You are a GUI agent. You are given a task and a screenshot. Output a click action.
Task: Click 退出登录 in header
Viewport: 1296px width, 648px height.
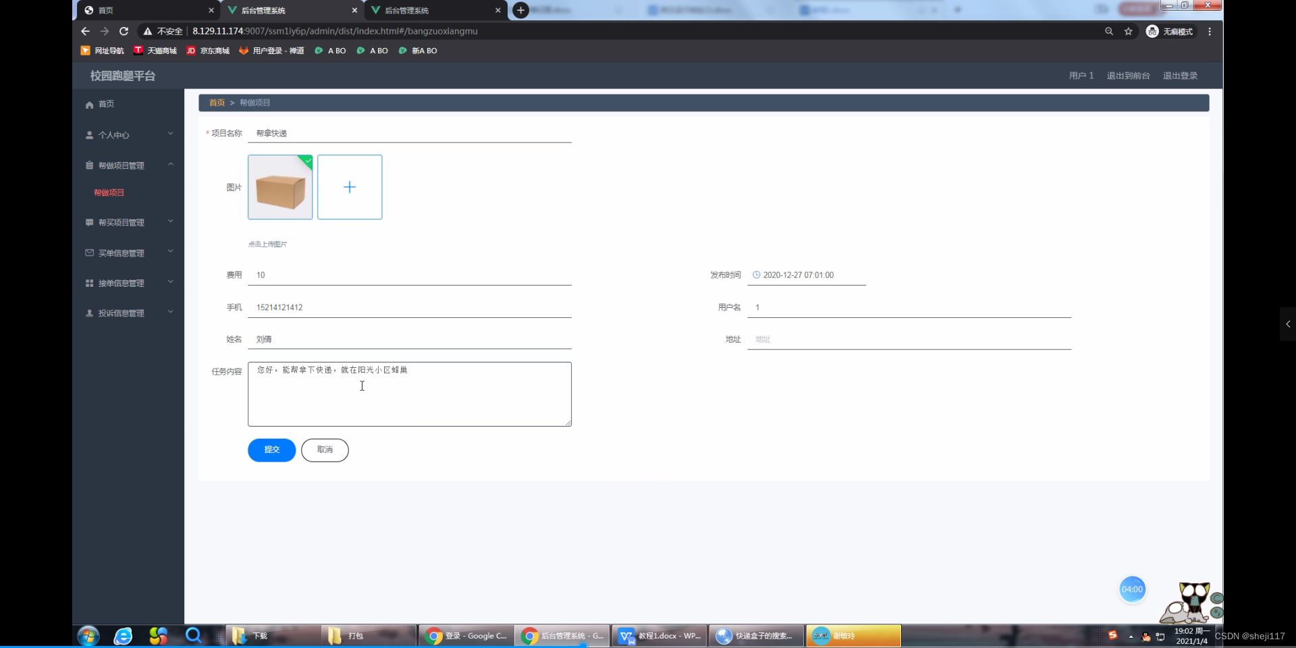(1180, 76)
